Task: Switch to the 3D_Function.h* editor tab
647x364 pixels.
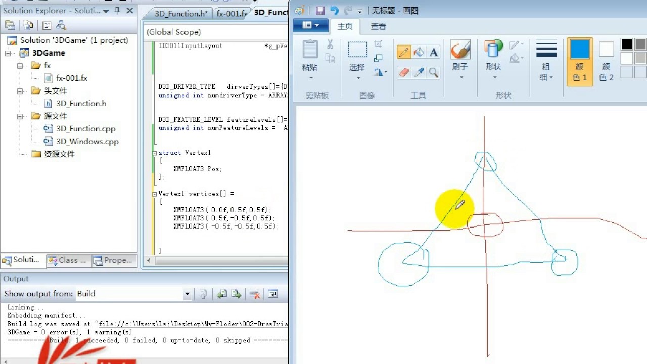Action: [x=180, y=14]
